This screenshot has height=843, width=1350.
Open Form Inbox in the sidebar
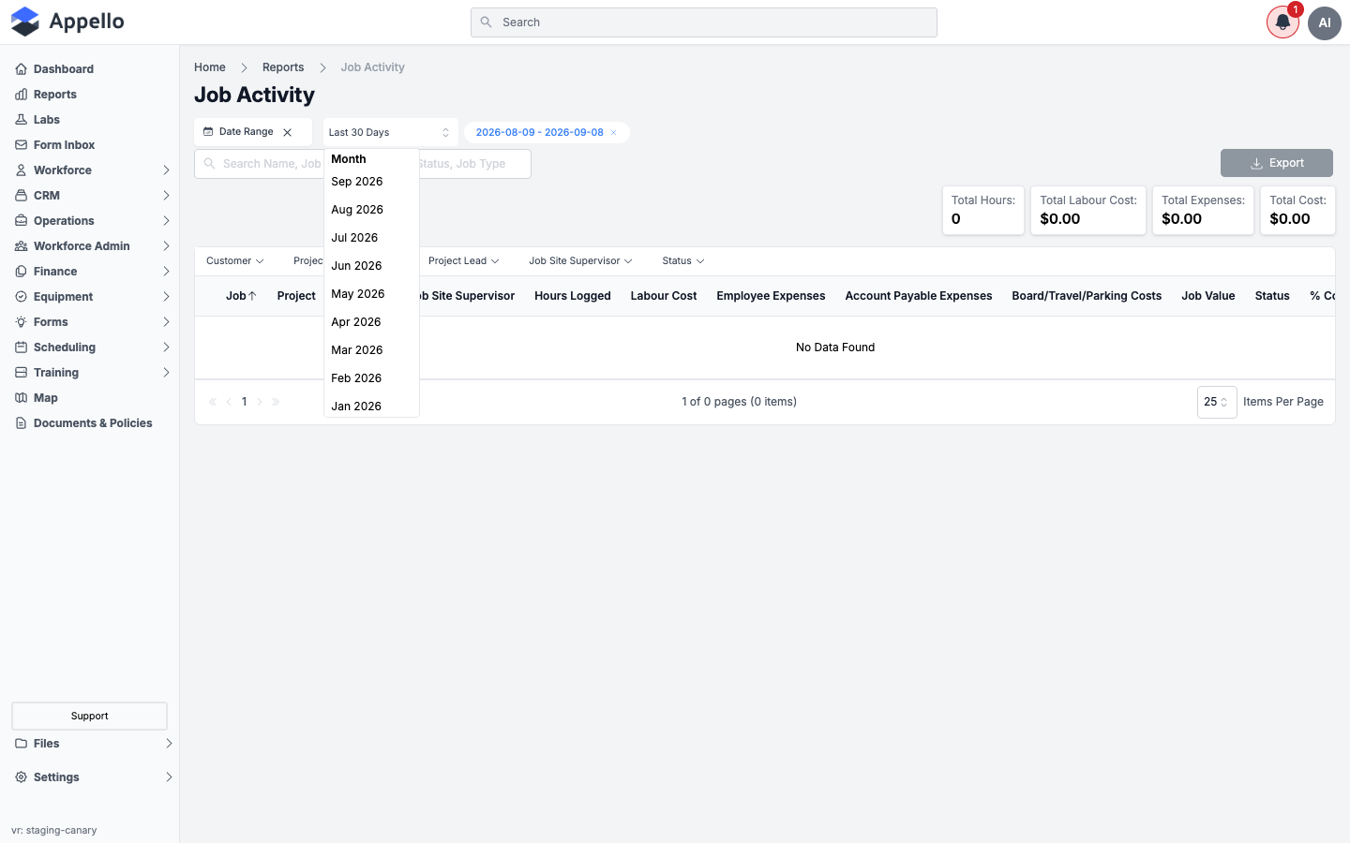(x=64, y=145)
